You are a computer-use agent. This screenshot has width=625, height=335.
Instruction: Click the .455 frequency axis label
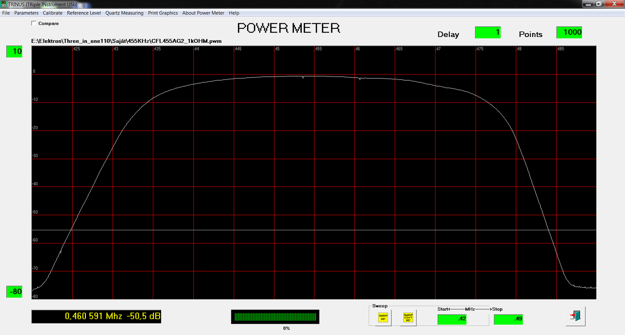click(x=318, y=49)
